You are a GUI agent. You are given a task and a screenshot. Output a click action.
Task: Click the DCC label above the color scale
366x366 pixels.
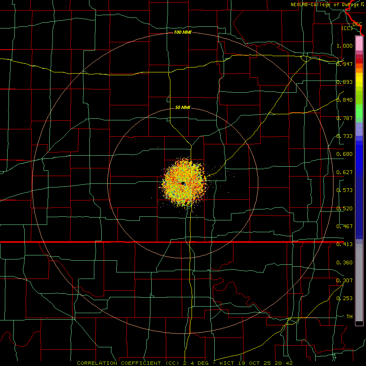(357, 24)
